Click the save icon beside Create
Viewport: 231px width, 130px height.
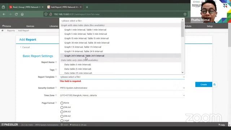pyautogui.click(x=214, y=84)
